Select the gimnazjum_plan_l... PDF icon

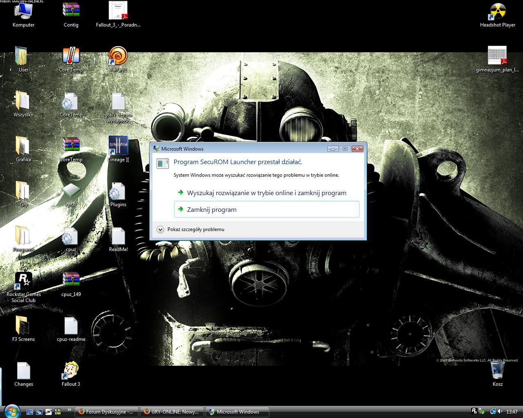[x=497, y=60]
